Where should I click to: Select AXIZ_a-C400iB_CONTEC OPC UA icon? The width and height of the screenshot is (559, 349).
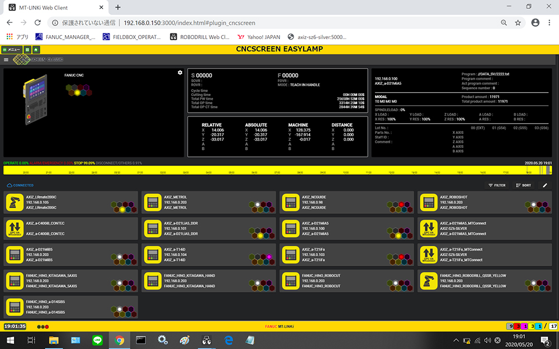15,228
